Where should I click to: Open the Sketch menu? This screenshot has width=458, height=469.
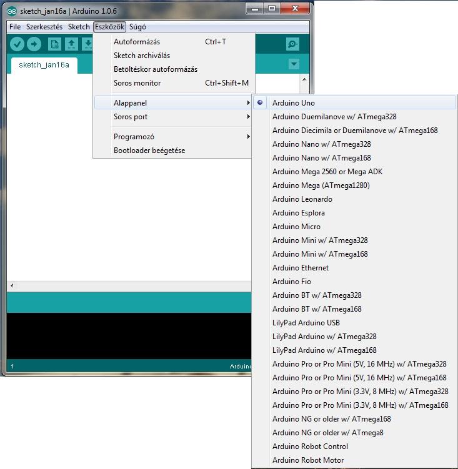(79, 27)
